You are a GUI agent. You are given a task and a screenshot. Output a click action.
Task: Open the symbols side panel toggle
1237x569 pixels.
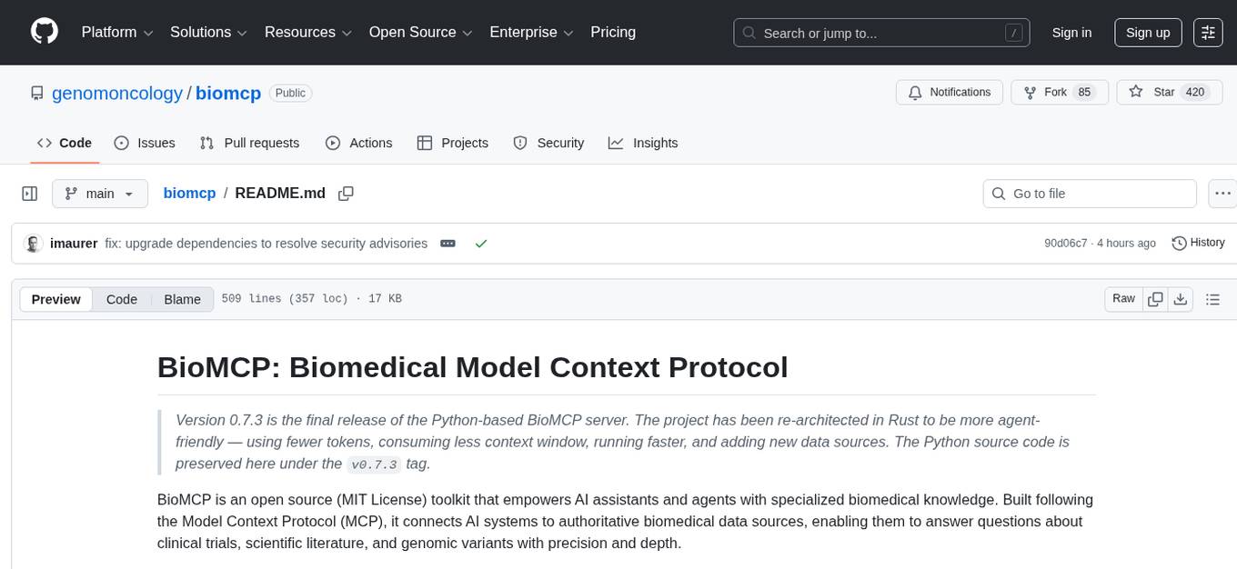pyautogui.click(x=30, y=193)
